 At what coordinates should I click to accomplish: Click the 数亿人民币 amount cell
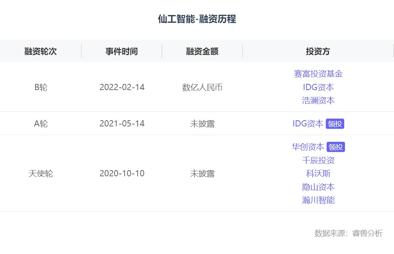[x=202, y=87]
